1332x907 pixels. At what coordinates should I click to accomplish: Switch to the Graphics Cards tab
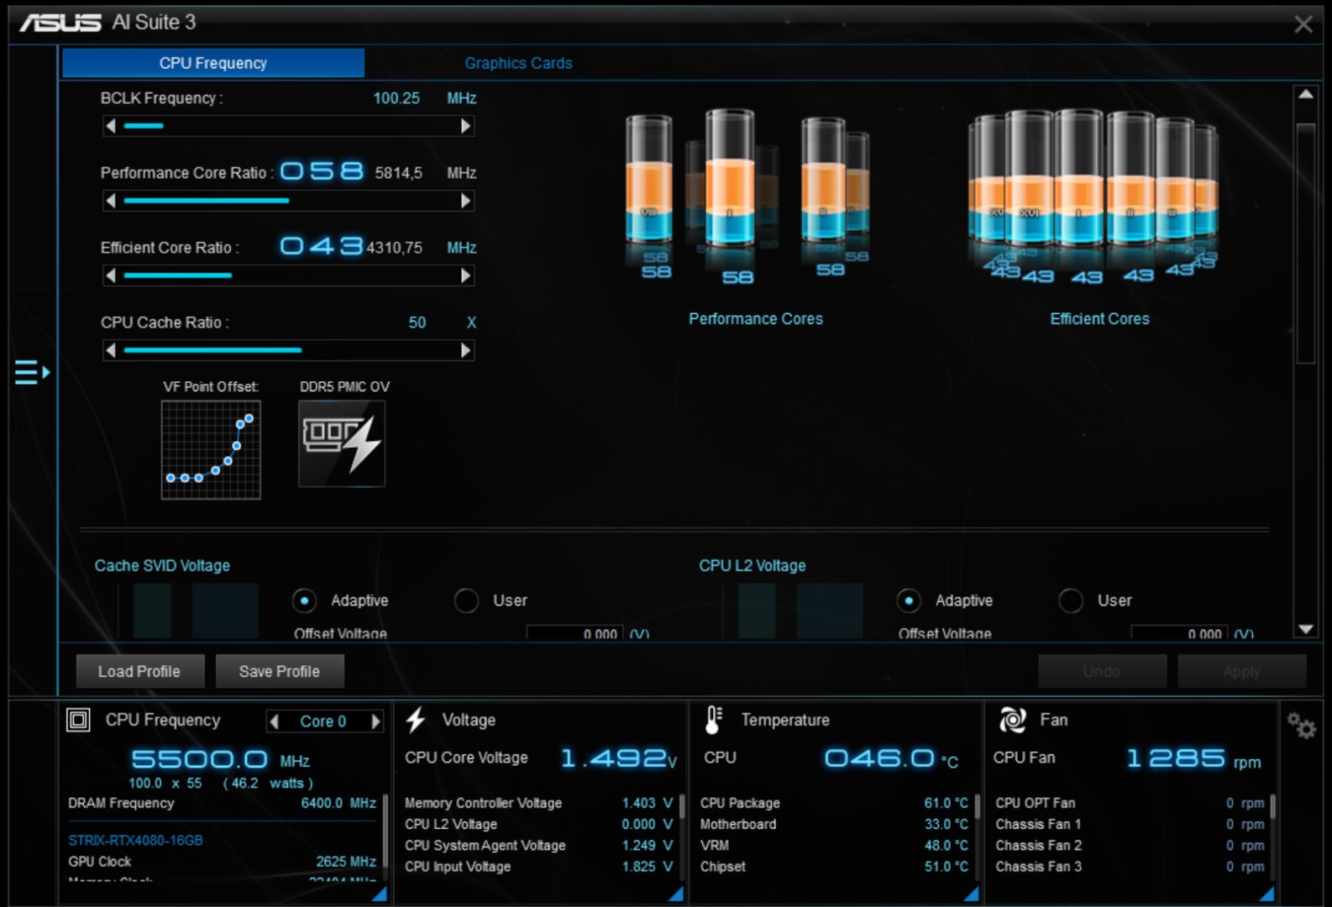tap(518, 63)
